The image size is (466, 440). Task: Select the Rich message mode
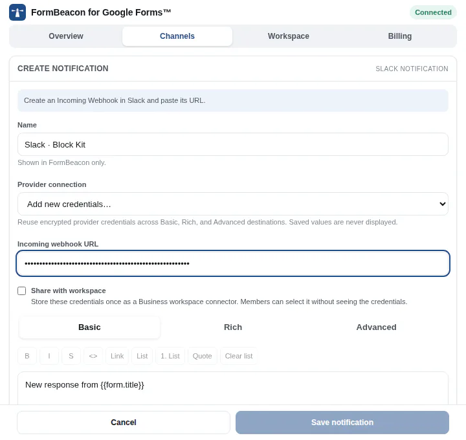click(x=233, y=327)
